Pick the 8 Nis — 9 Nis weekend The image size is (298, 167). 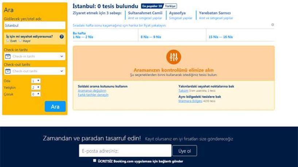click(x=151, y=37)
